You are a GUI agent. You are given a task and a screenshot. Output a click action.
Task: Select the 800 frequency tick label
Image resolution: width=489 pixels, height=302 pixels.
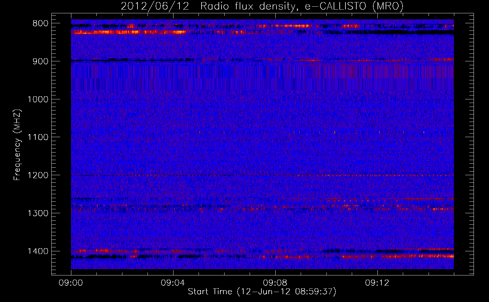40,24
